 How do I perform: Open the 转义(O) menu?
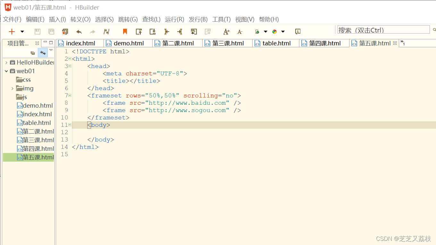coord(80,19)
